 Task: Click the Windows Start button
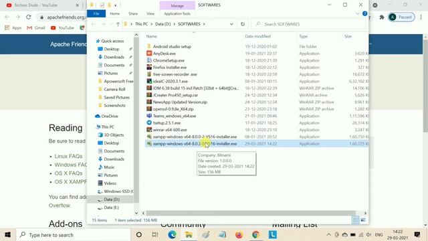click(7, 235)
